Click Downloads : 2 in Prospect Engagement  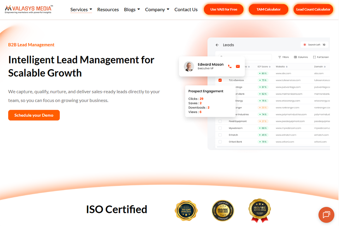(x=199, y=107)
